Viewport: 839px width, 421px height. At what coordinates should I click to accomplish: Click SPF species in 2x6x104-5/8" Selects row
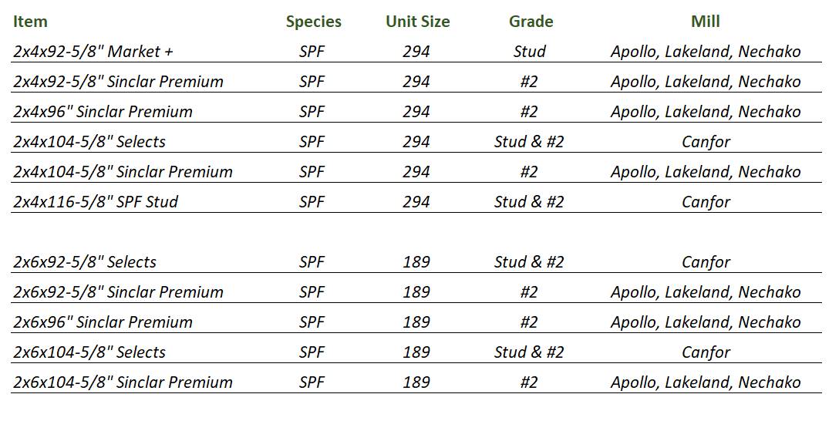click(312, 352)
